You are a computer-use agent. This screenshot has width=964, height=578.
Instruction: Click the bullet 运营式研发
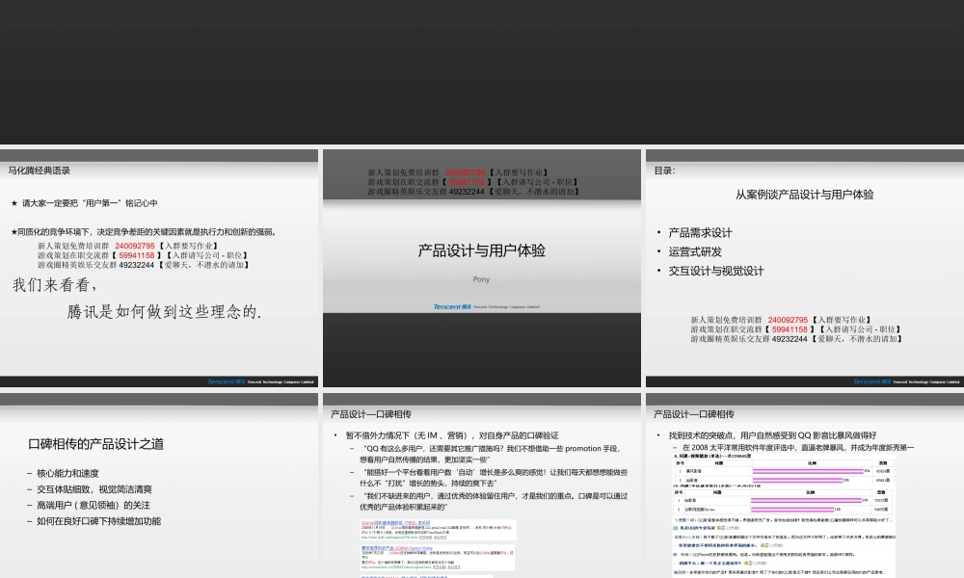[695, 251]
